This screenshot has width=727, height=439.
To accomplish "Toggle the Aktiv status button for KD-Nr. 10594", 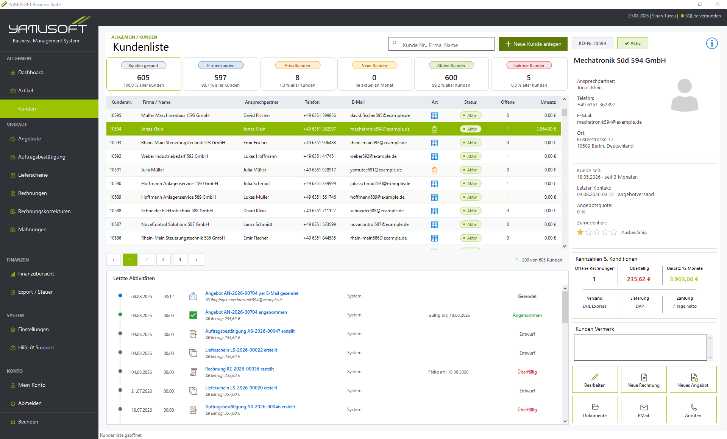I will [x=632, y=44].
